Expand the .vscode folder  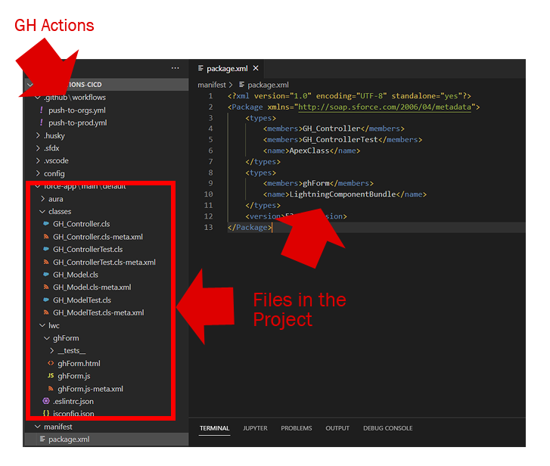(38, 160)
